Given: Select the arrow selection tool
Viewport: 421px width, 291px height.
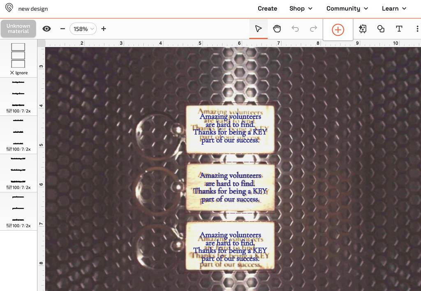Looking at the screenshot, I should pyautogui.click(x=258, y=28).
